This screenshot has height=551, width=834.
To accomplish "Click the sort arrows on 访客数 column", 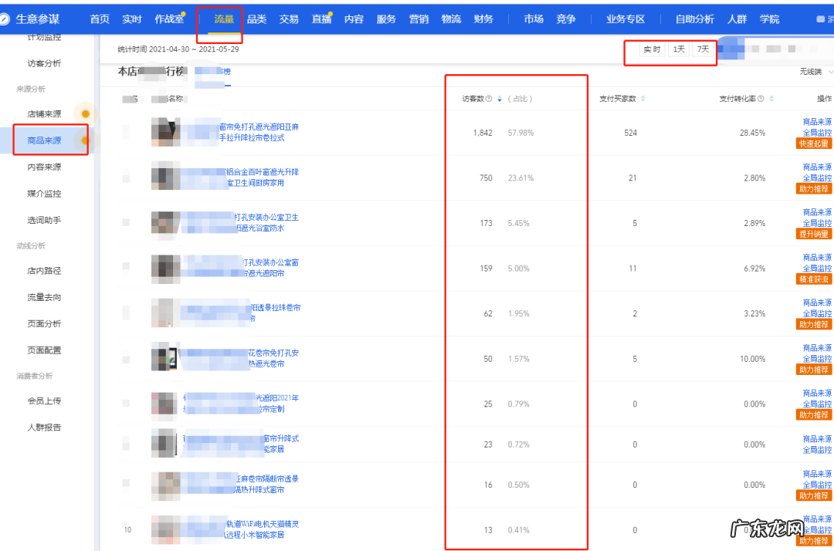I will tap(500, 98).
